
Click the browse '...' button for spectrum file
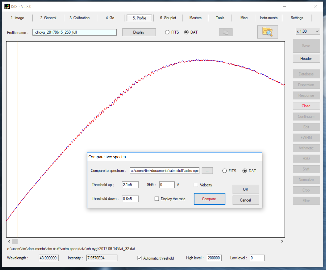click(207, 171)
